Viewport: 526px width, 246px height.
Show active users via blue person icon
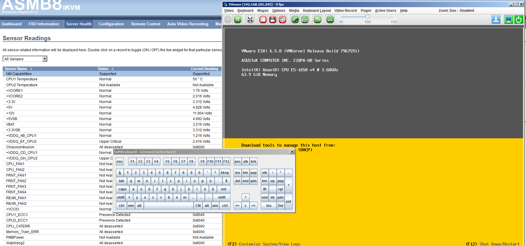pyautogui.click(x=496, y=20)
